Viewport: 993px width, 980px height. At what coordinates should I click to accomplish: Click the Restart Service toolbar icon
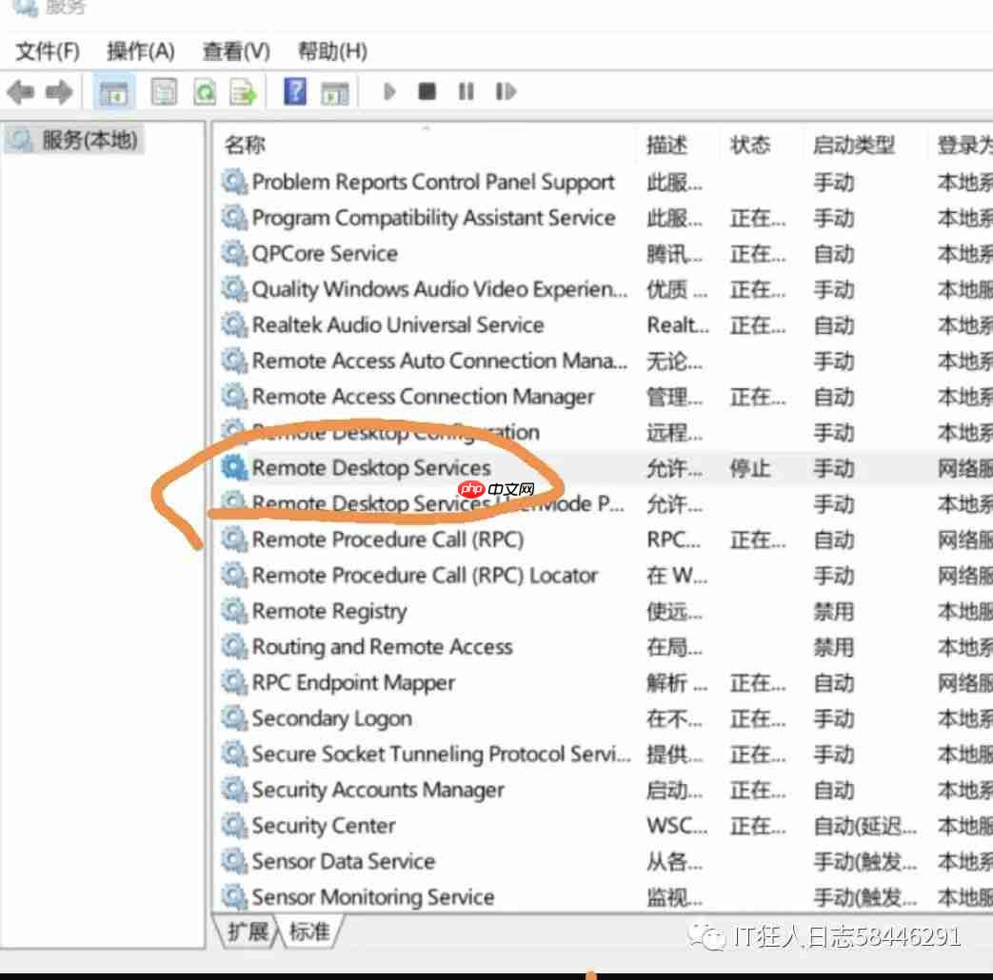click(x=506, y=92)
